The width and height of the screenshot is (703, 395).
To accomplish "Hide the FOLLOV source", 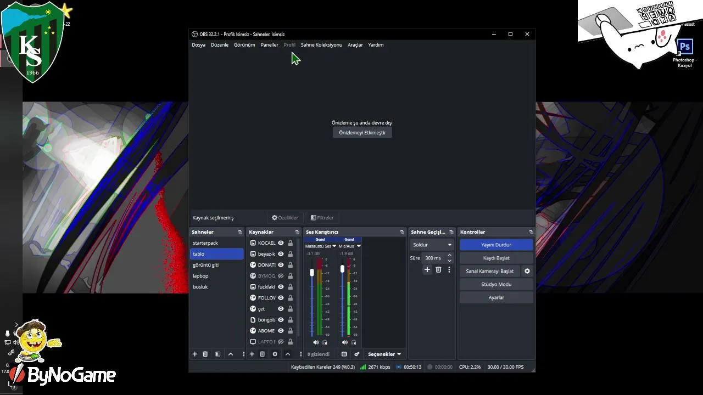I will [x=281, y=298].
